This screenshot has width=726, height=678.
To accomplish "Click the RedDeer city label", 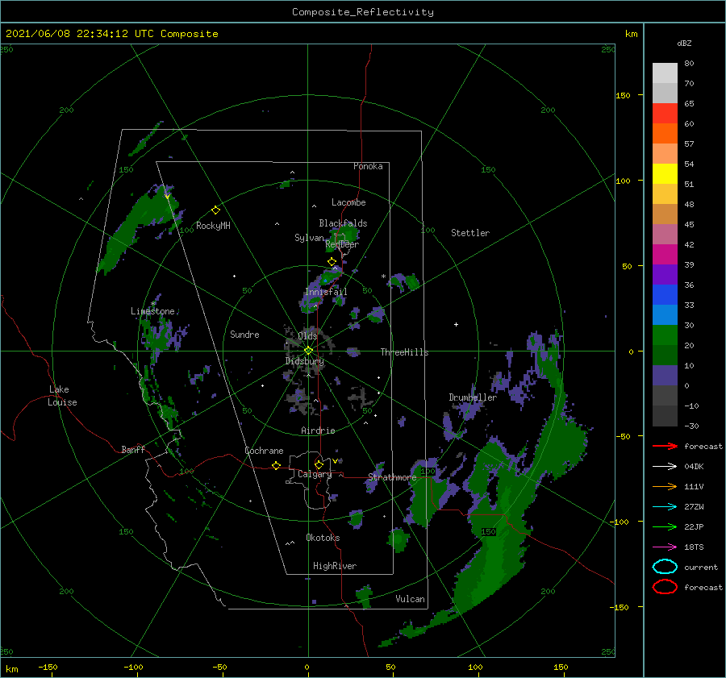I will (x=342, y=244).
